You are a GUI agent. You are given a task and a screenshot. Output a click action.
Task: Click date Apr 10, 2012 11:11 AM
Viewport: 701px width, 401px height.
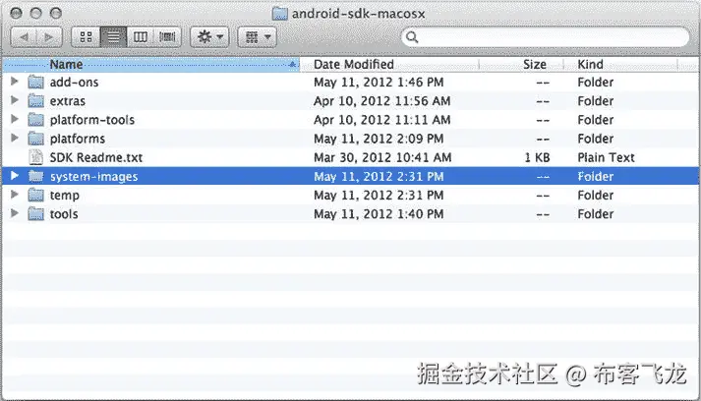click(x=381, y=120)
